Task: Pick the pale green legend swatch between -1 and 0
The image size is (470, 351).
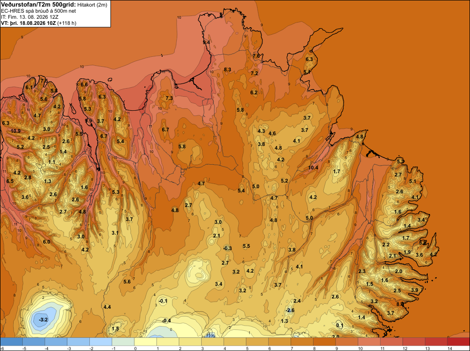Action: 123,342
